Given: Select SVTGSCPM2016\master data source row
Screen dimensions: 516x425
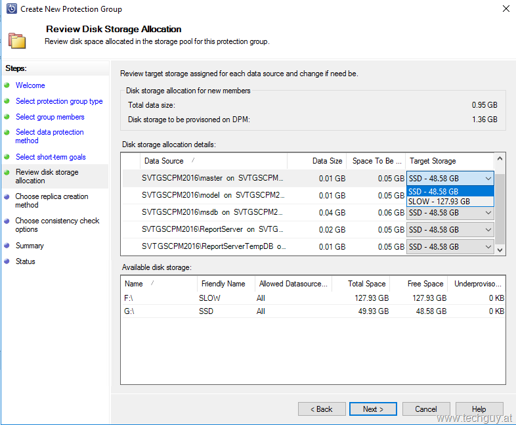Looking at the screenshot, I should pyautogui.click(x=264, y=179).
